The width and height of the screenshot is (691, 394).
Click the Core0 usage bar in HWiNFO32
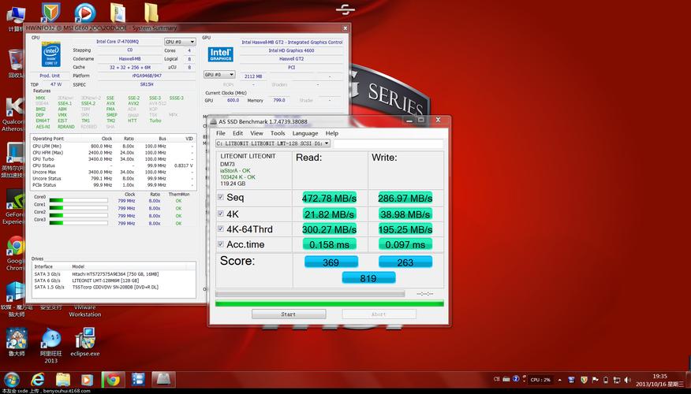click(78, 200)
